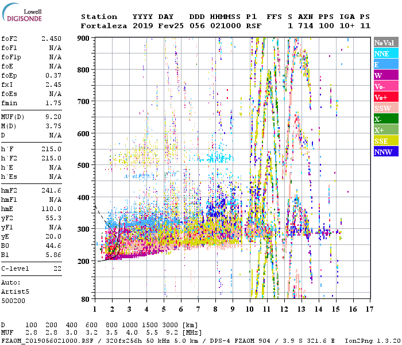Viewport: 402px width, 345px height.
Task: Select the day number 056
Action: coord(197,26)
